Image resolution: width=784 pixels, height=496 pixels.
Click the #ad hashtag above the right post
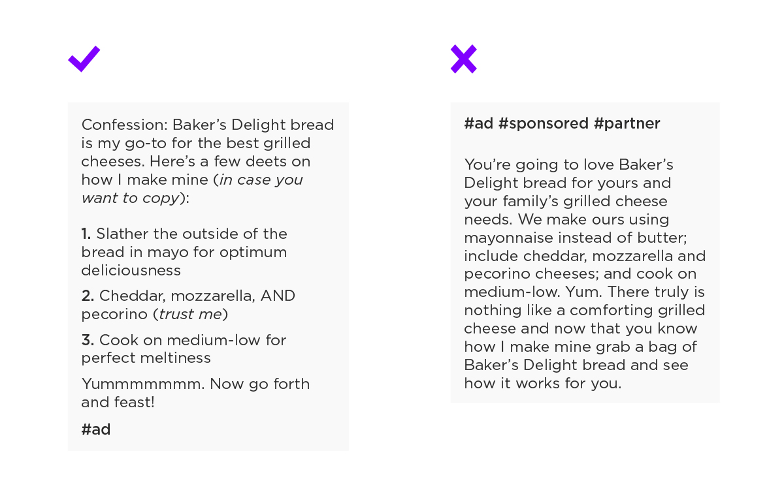479,123
